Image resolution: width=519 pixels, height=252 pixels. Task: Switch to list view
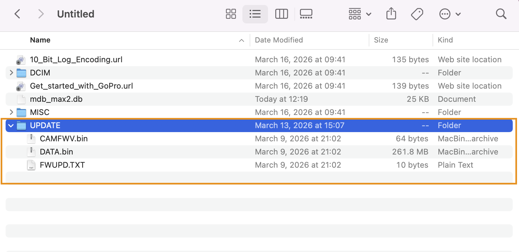coord(255,14)
